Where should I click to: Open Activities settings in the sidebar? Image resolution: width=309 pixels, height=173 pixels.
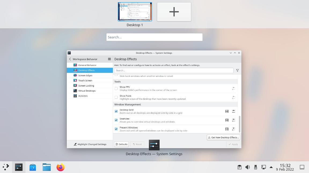pos(90,96)
